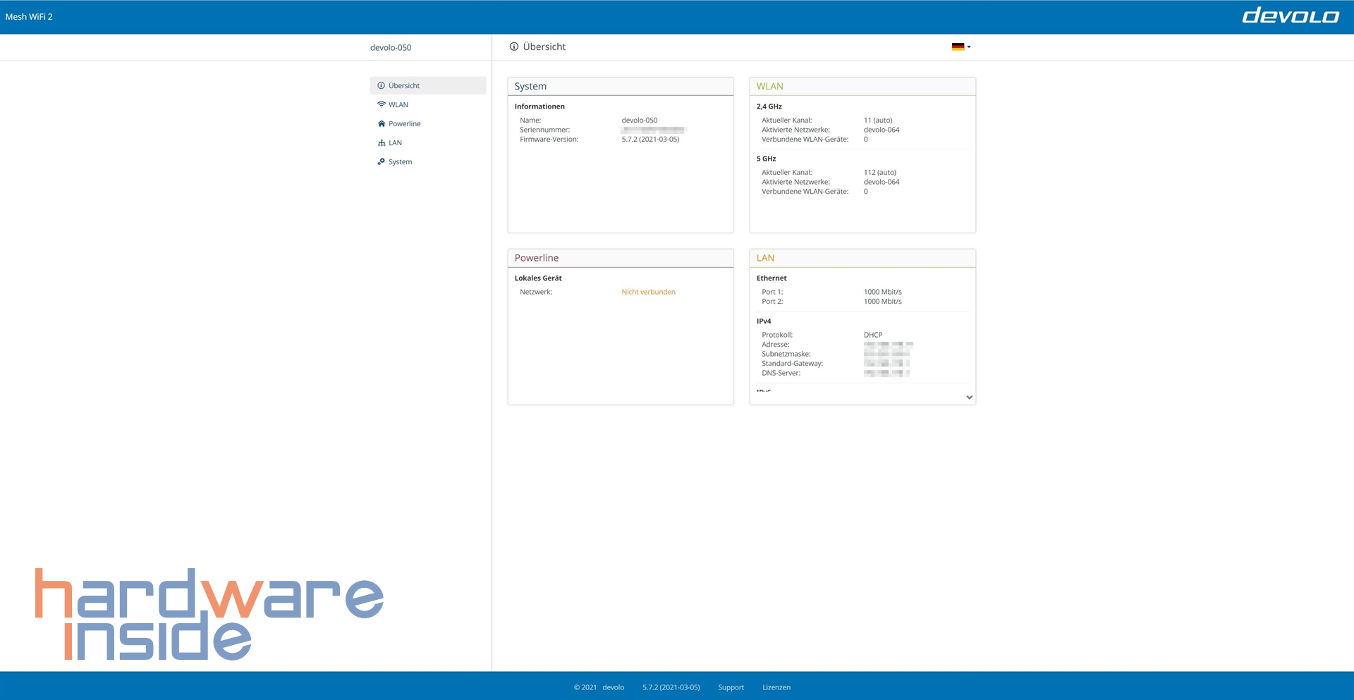1354x700 pixels.
Task: Click the Übersicht info icon in sidebar
Action: (x=381, y=85)
